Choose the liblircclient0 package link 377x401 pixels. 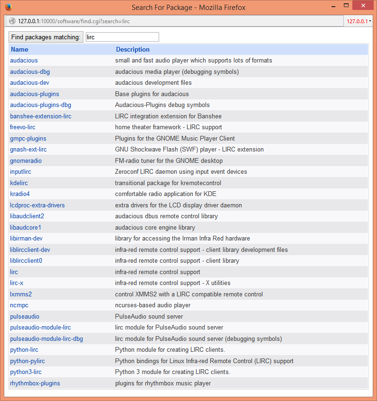coord(26,260)
